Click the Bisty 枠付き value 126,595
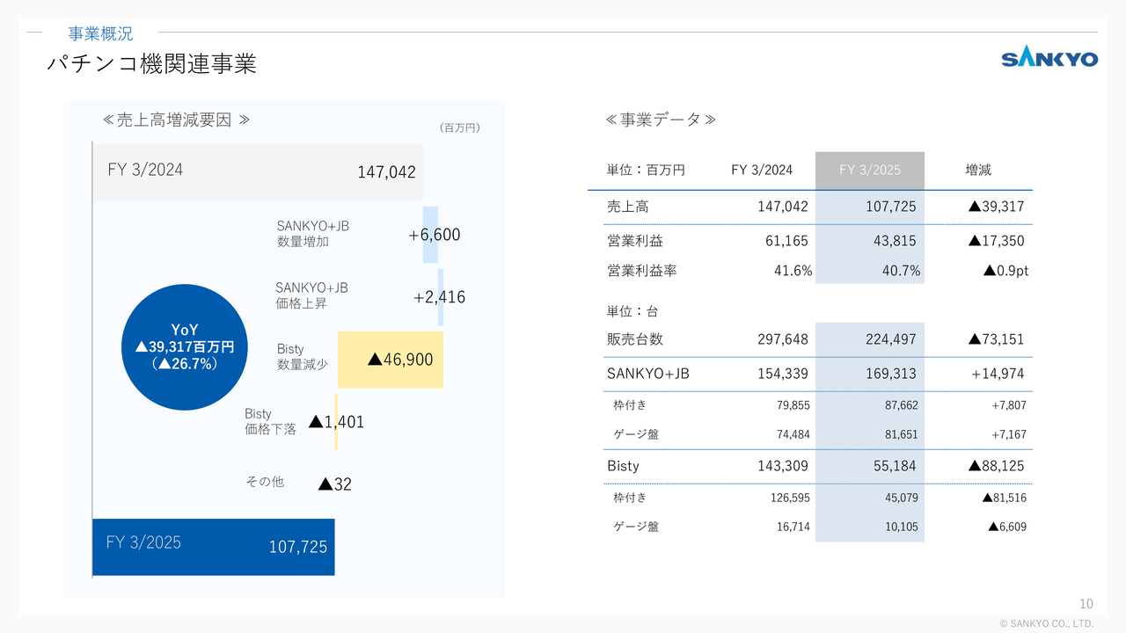Image resolution: width=1126 pixels, height=633 pixels. point(790,498)
